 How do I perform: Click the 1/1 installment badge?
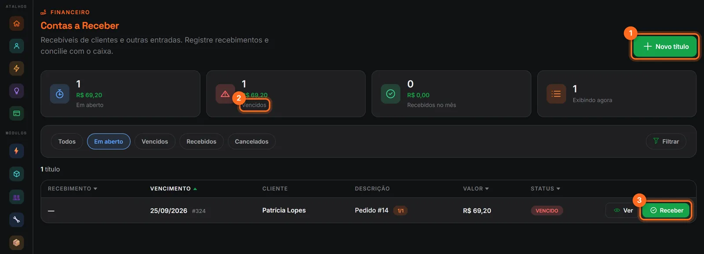click(x=400, y=211)
